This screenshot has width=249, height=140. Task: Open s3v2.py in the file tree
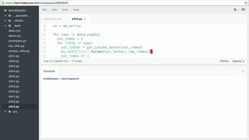pyautogui.click(x=14, y=86)
